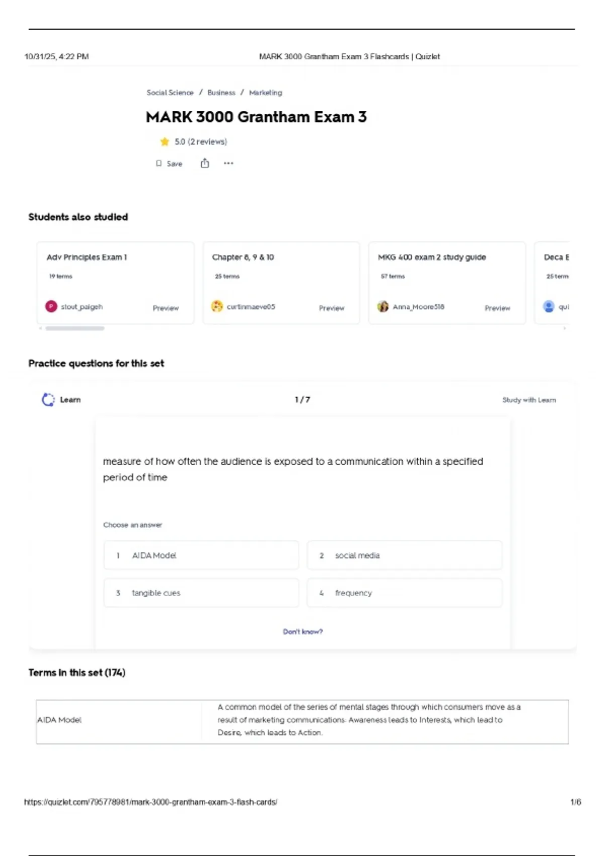Select the frequency answer choice
Viewport: 604px width, 856px height.
coord(405,593)
